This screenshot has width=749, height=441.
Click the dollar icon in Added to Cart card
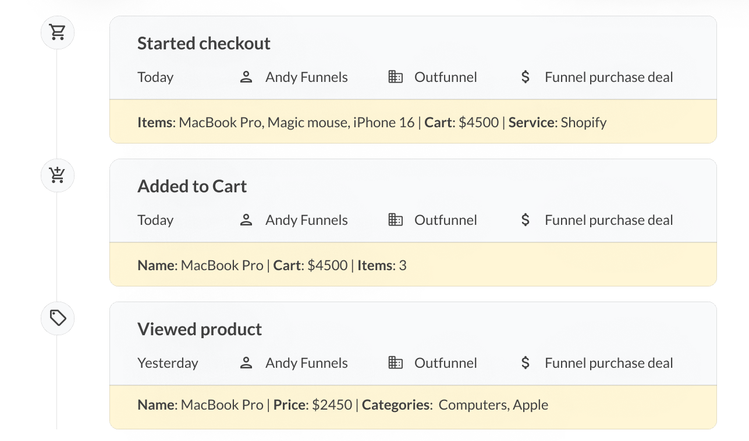pyautogui.click(x=526, y=220)
